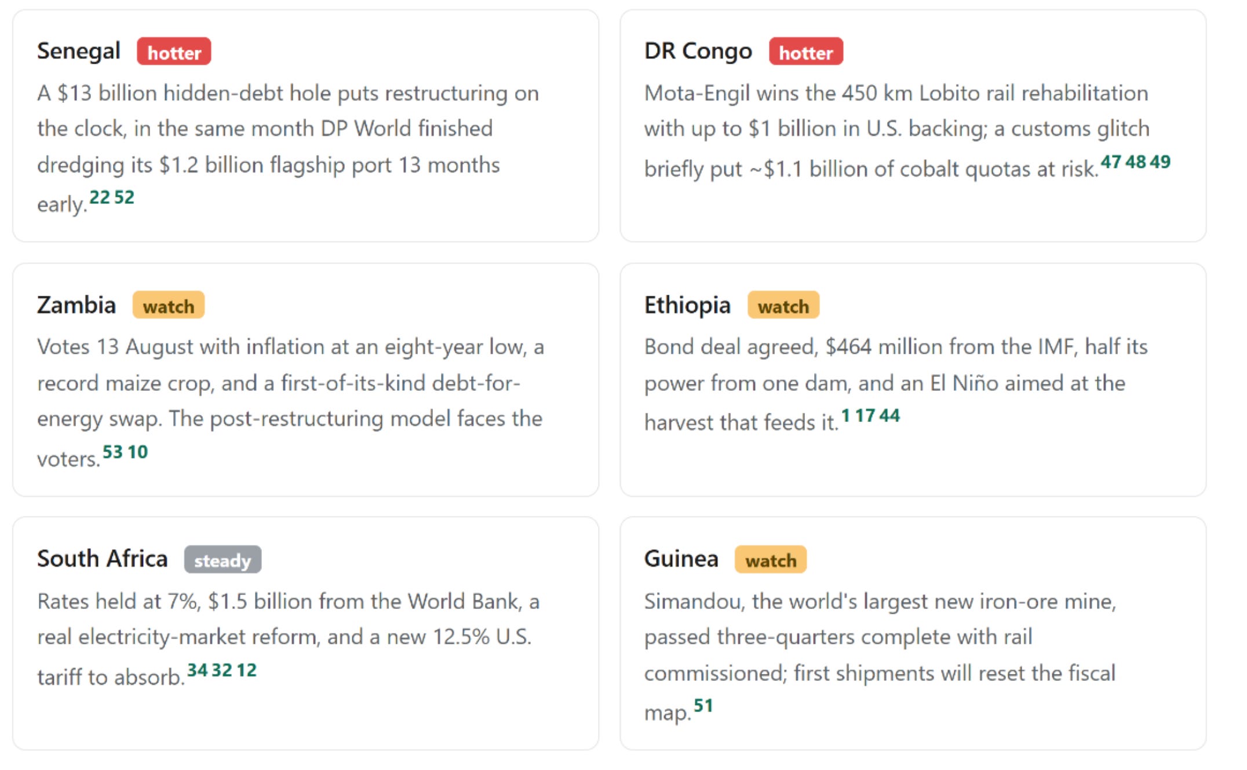Click the watch badge next to Guinea
The image size is (1247, 770).
point(771,560)
